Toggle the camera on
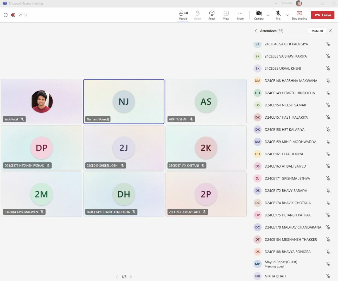The height and width of the screenshot is (281, 338). pyautogui.click(x=259, y=15)
